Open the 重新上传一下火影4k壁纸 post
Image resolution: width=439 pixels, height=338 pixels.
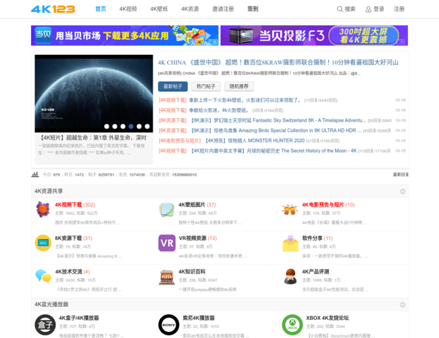246,100
